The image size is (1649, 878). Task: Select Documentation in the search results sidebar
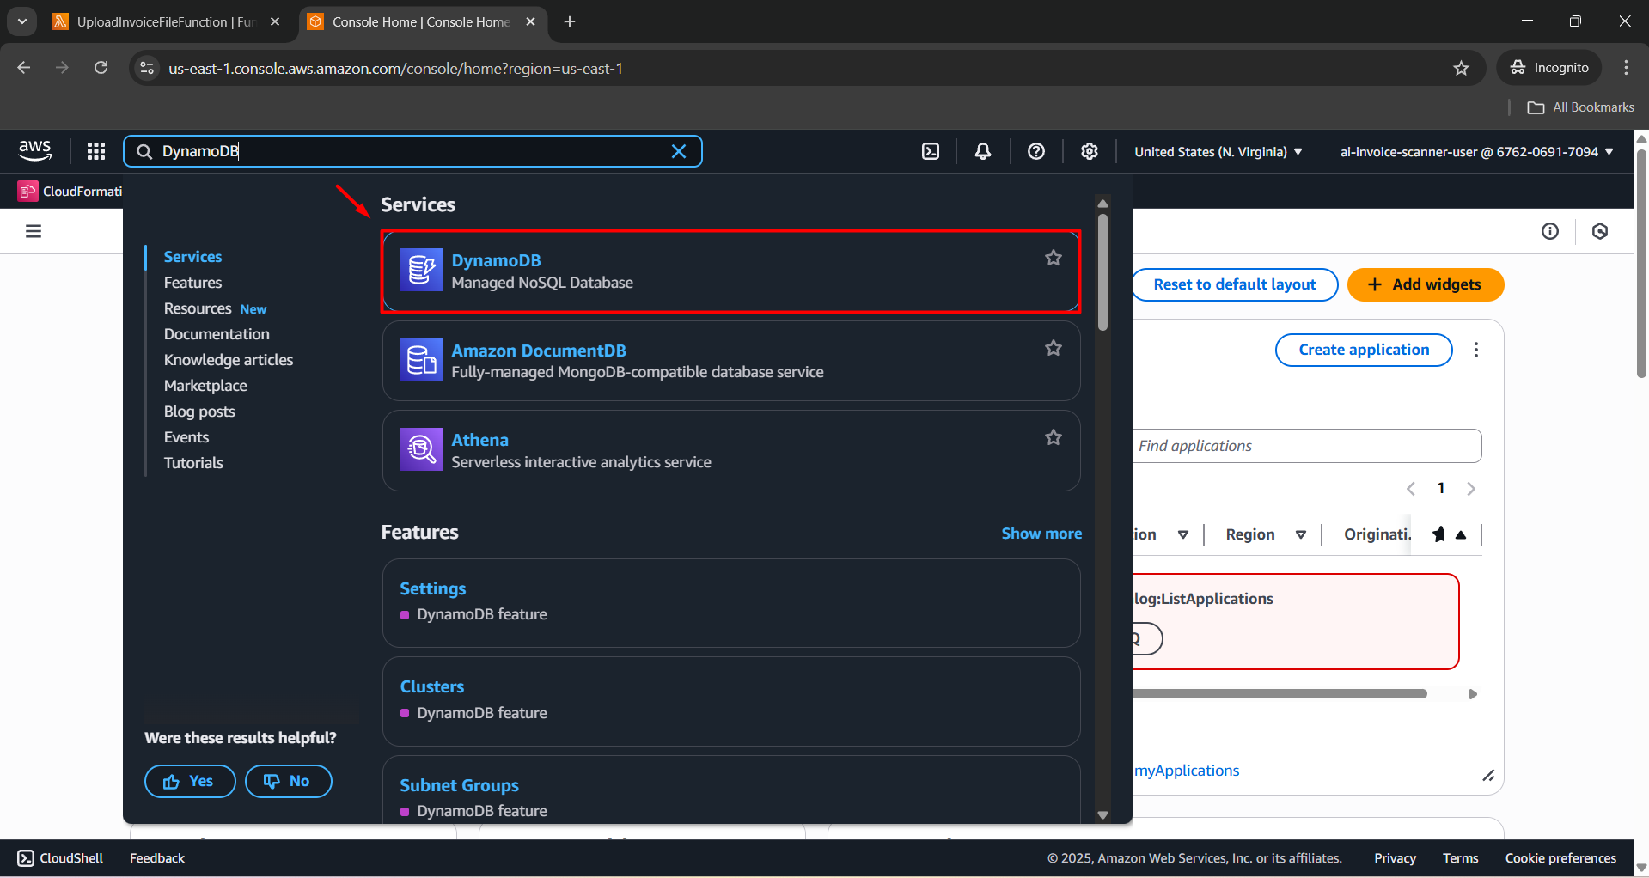pyautogui.click(x=217, y=333)
